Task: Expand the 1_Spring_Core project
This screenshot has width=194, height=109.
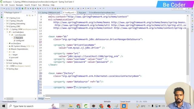Action: point(5,18)
